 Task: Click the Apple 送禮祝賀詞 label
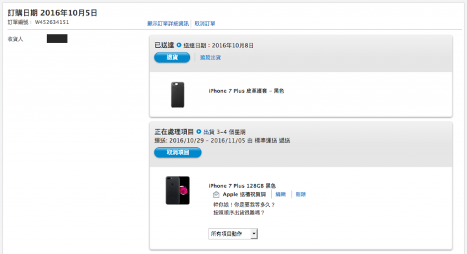[x=245, y=194]
